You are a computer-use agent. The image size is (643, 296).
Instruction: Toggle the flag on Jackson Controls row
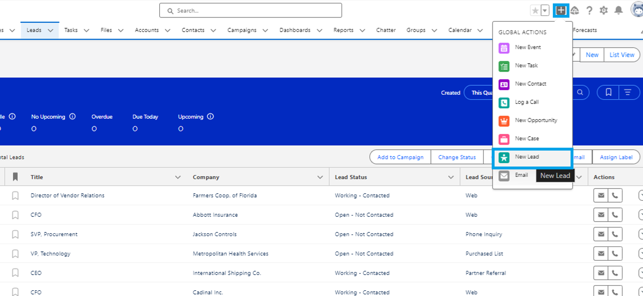coord(15,234)
